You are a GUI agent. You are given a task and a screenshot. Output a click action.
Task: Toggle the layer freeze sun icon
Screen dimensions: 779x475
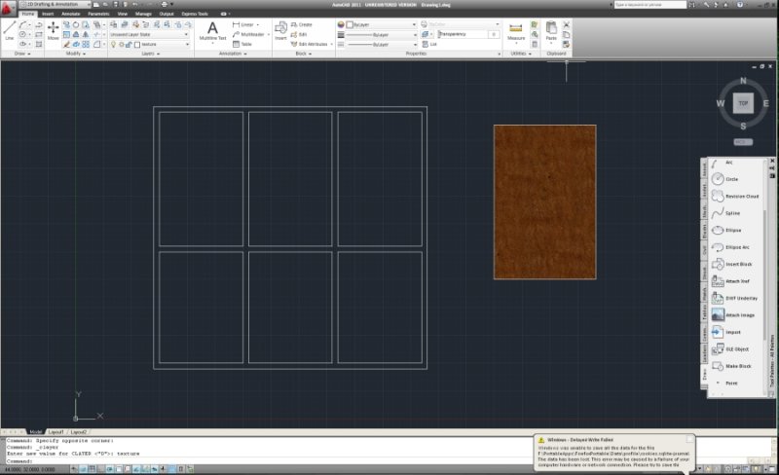pos(121,44)
